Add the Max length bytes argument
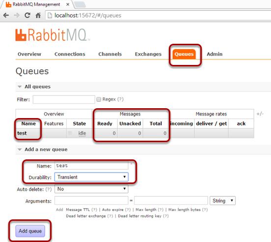The height and width of the screenshot is (242, 271). tap(185, 210)
